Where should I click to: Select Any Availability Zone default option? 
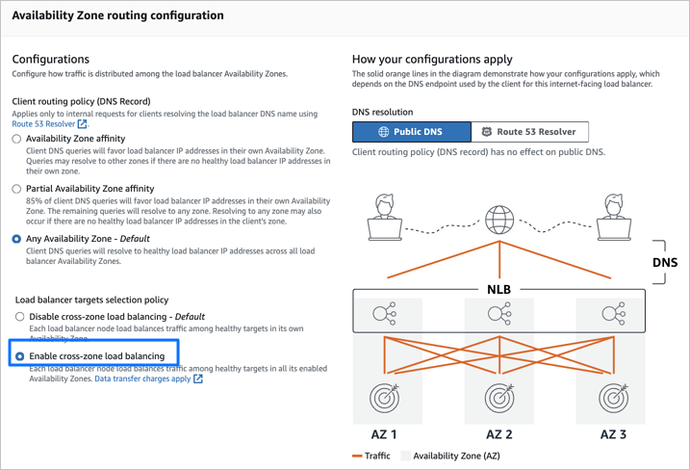click(x=17, y=239)
